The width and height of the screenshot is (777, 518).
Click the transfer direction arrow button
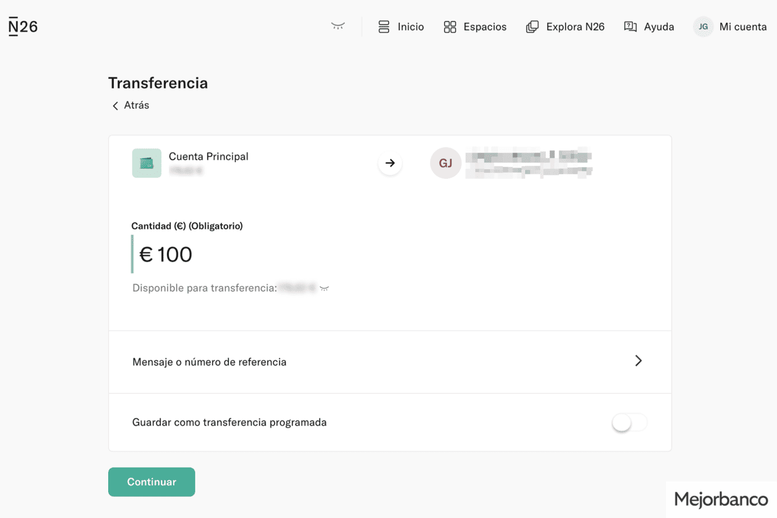[x=390, y=163]
